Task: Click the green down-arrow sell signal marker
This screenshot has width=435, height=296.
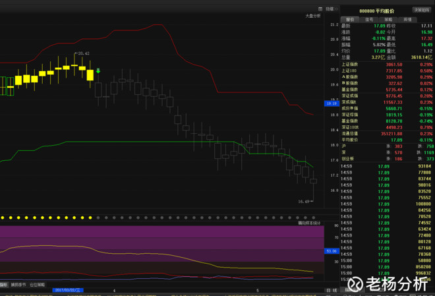Action: tap(98, 71)
